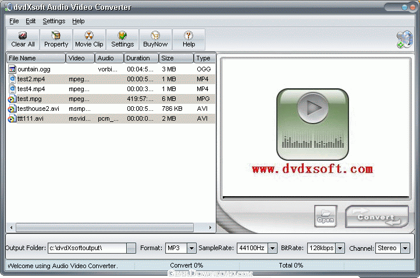Click the file list scroll left arrow
This screenshot has width=420, height=278.
[11, 228]
